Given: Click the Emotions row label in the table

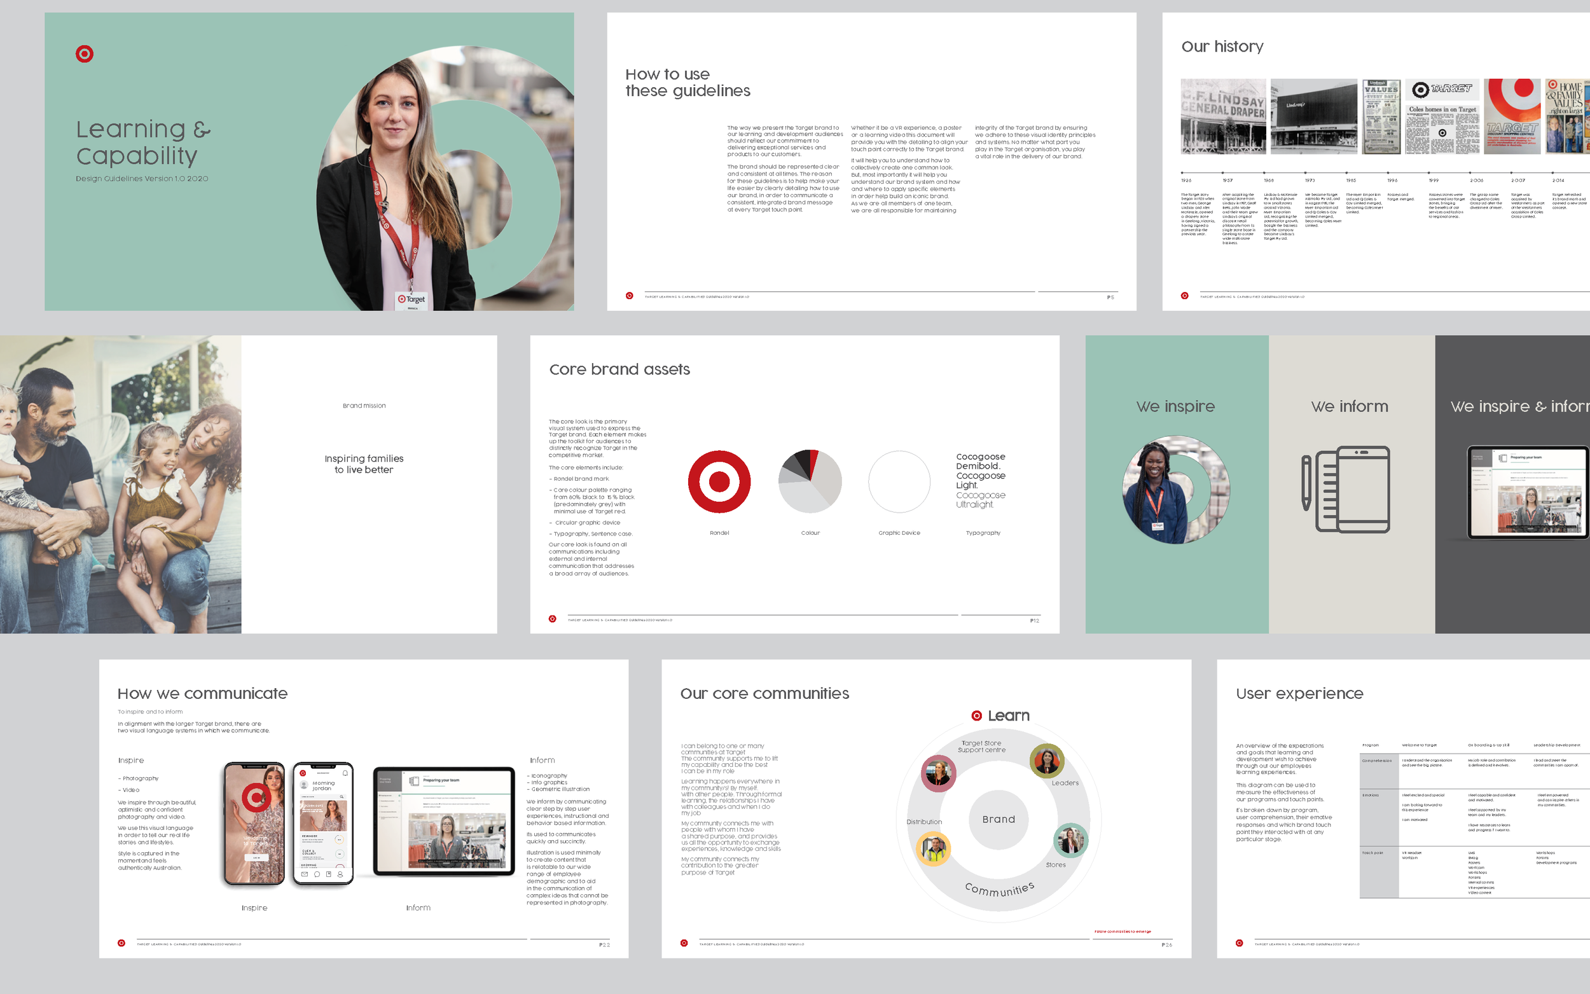Looking at the screenshot, I should click(1371, 795).
